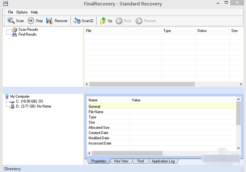Screen dimensions: 246x172
Task: Click file list scroll right arrow
Action: coord(241,84)
